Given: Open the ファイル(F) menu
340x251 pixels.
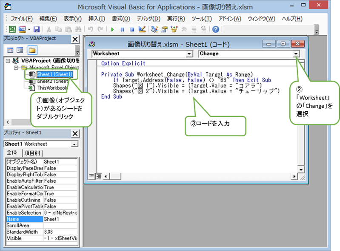Looking at the screenshot, I should [x=22, y=19].
